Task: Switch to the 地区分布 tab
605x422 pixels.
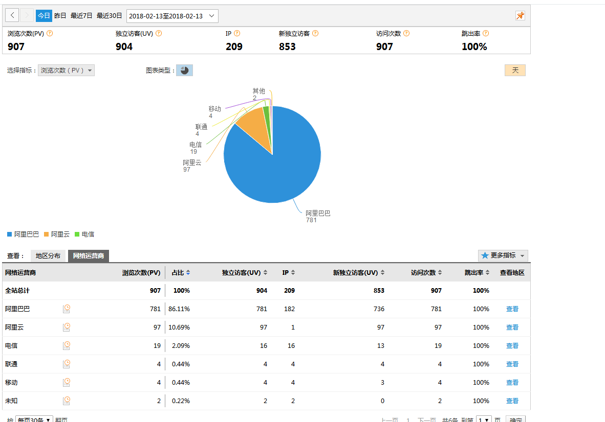Action: tap(48, 256)
